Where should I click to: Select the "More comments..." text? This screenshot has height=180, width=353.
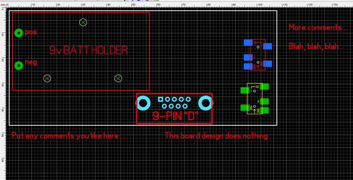pyautogui.click(x=318, y=28)
